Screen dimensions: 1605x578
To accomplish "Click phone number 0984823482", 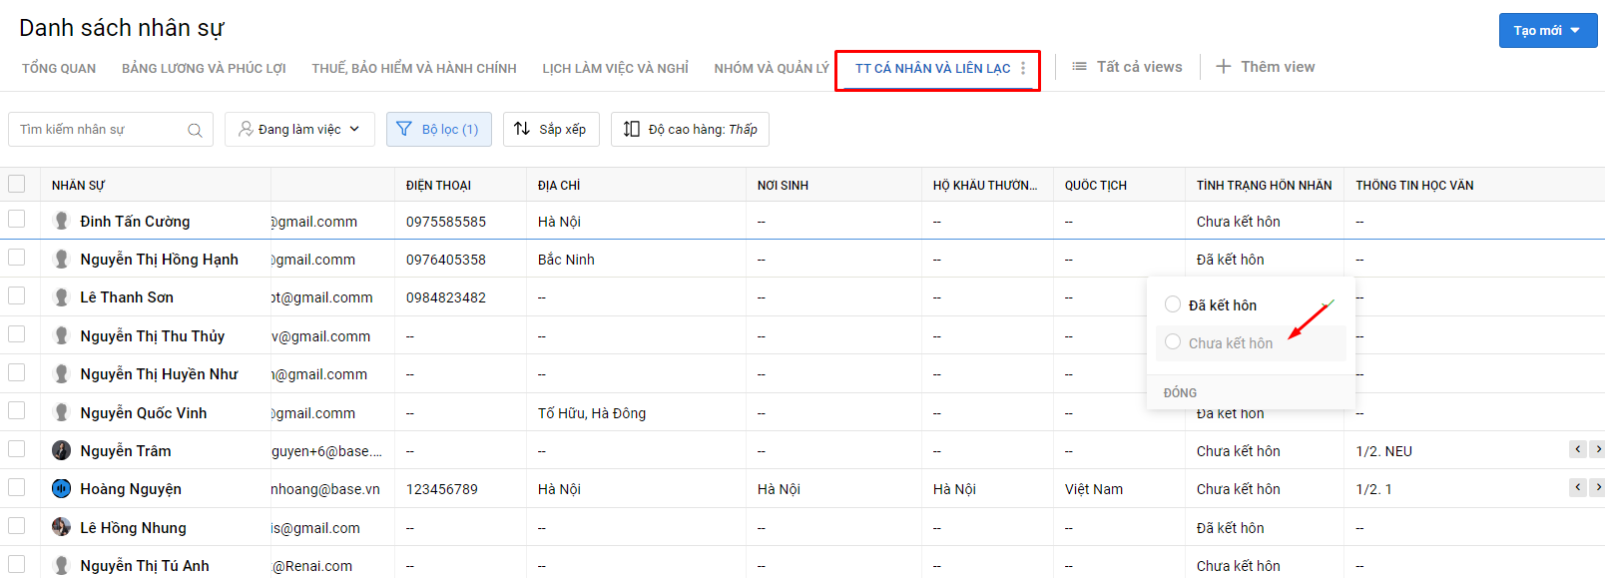I will (446, 297).
